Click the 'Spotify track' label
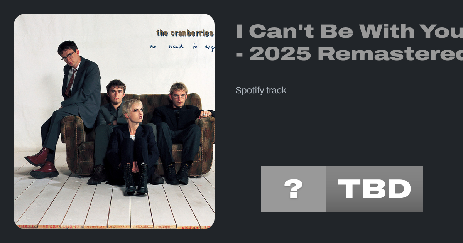 click(x=261, y=91)
